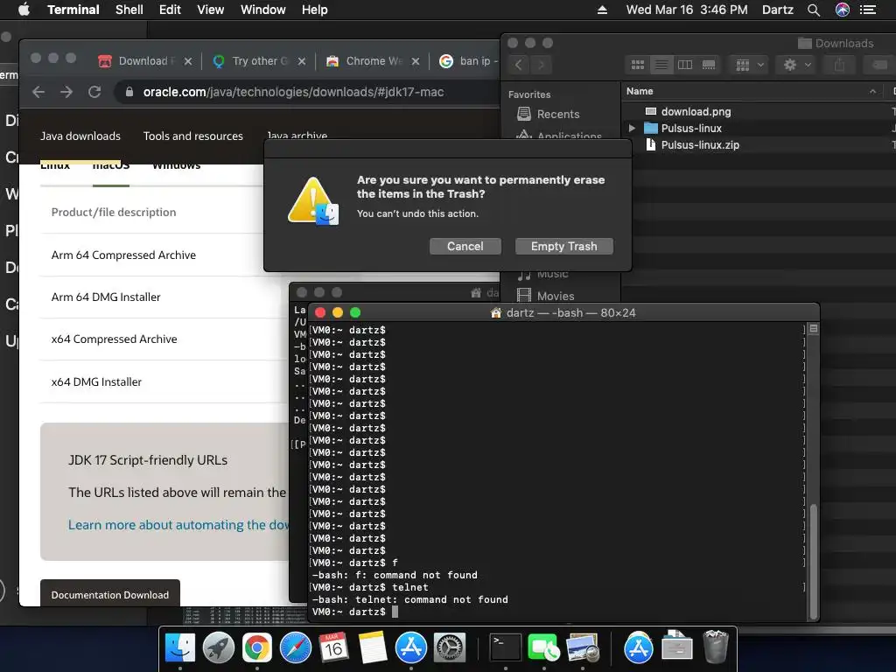Open Calendar icon showing 16 in Dock
The width and height of the screenshot is (896, 672).
tap(333, 648)
